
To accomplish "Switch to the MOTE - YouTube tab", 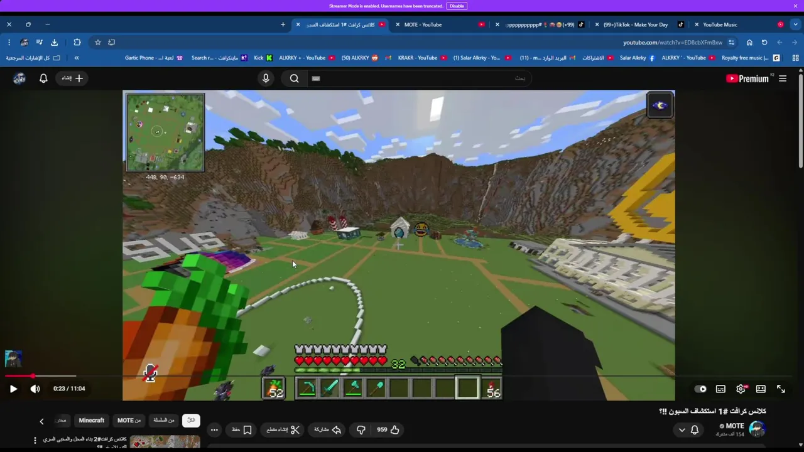I will (440, 24).
